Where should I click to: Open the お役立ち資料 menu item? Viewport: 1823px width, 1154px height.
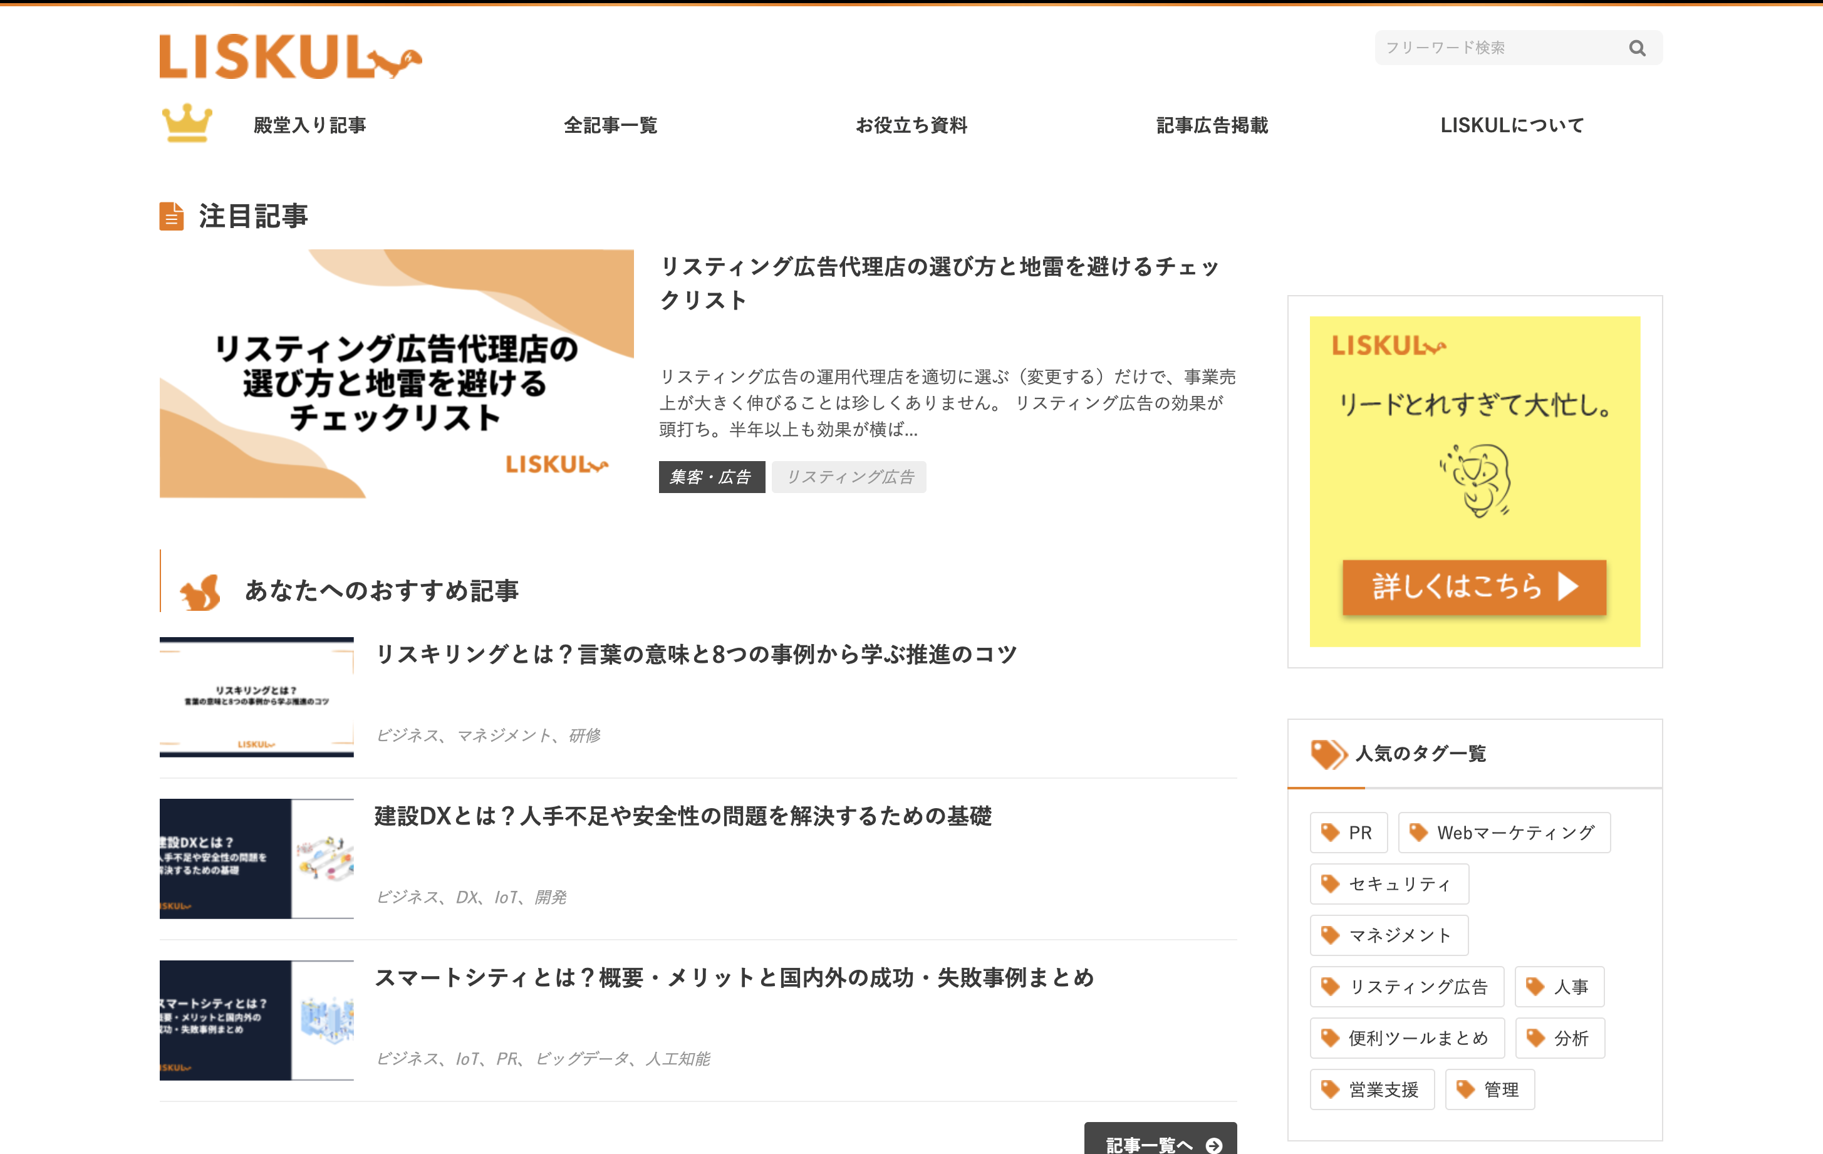[x=912, y=126]
